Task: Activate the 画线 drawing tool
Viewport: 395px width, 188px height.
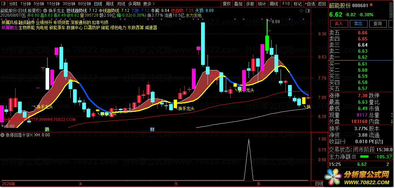Action: [274, 4]
